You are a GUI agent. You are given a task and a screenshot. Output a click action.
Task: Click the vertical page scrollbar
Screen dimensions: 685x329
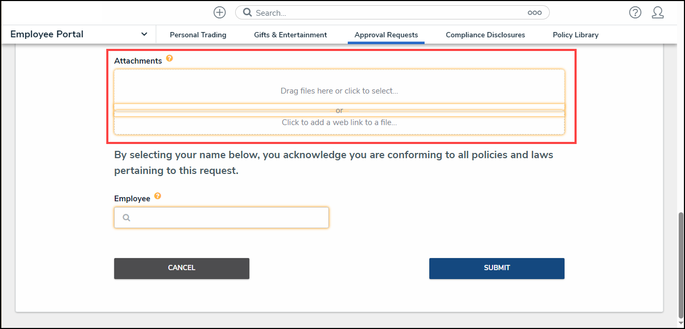pos(681,263)
